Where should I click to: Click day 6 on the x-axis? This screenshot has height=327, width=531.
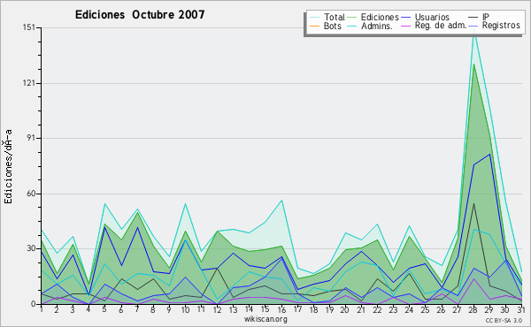[120, 309]
